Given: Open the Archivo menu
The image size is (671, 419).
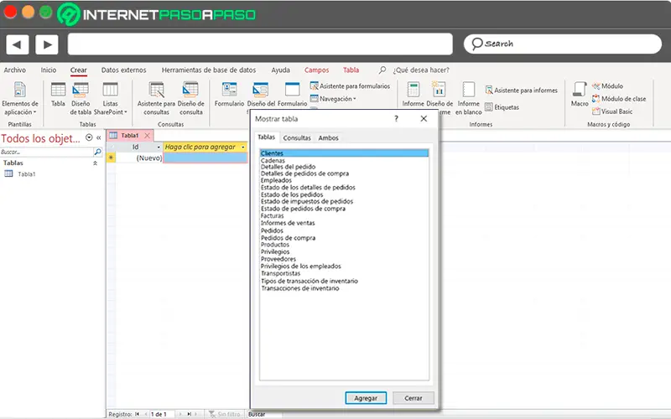Looking at the screenshot, I should click(x=15, y=70).
